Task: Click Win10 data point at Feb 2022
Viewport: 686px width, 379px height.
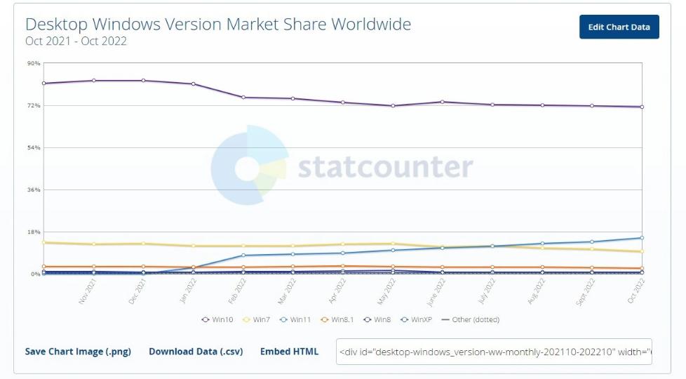Action: (x=243, y=97)
